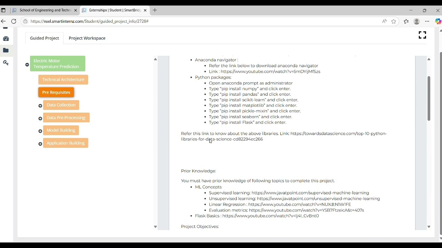Open the Data Pre-Processing item
The image size is (442, 248).
66,118
